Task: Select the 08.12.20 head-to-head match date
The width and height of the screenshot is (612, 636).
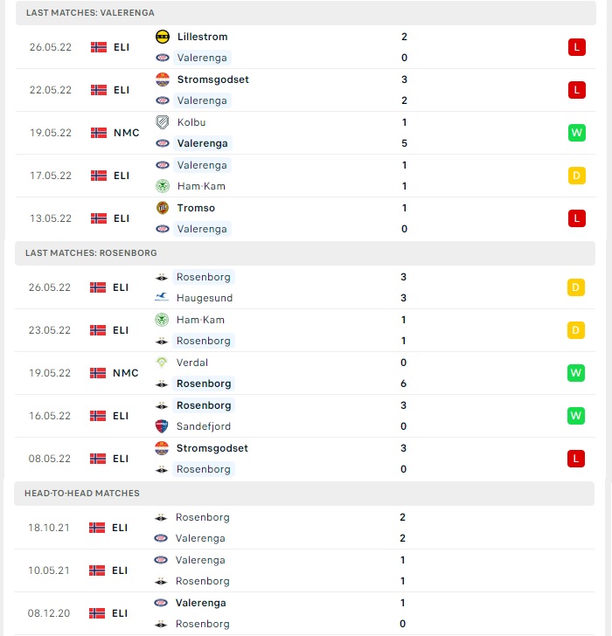Action: [x=49, y=613]
